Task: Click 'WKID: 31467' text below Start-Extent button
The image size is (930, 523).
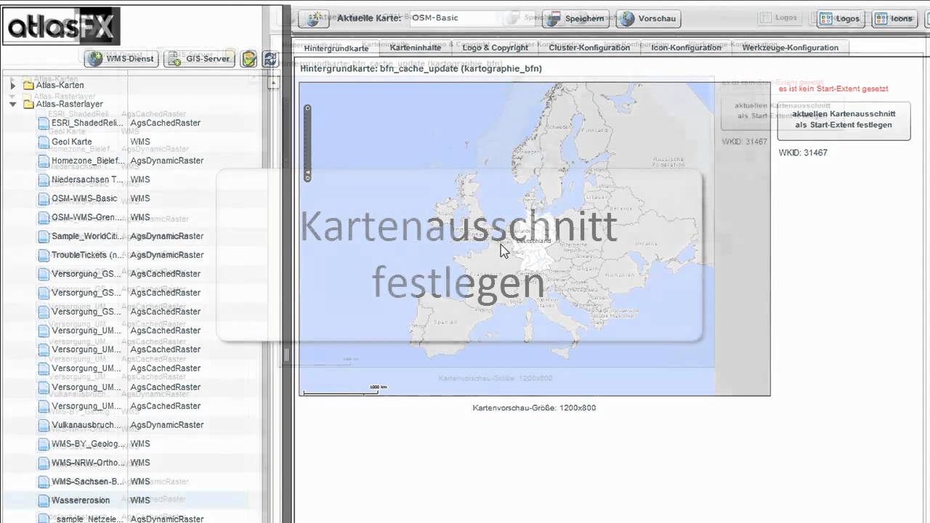Action: click(803, 153)
